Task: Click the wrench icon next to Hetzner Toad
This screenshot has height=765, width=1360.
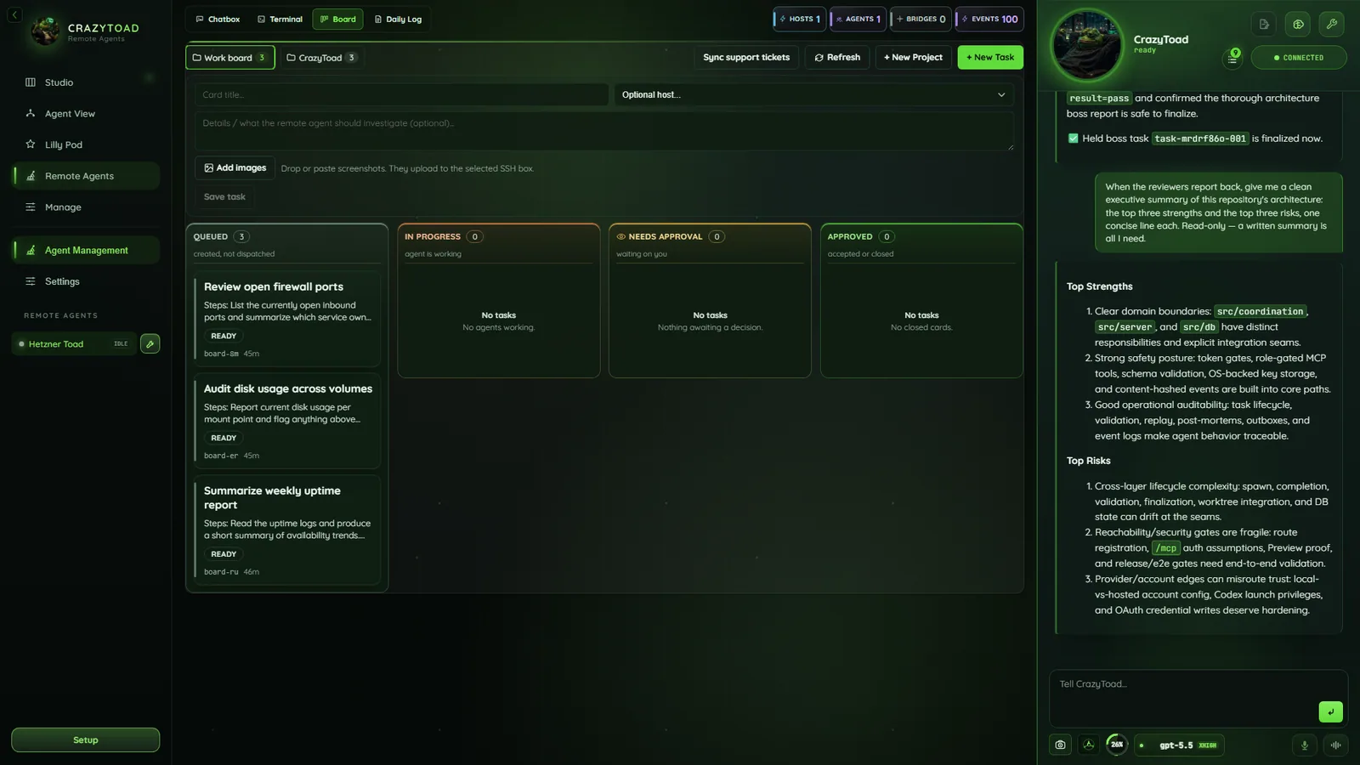Action: point(150,344)
